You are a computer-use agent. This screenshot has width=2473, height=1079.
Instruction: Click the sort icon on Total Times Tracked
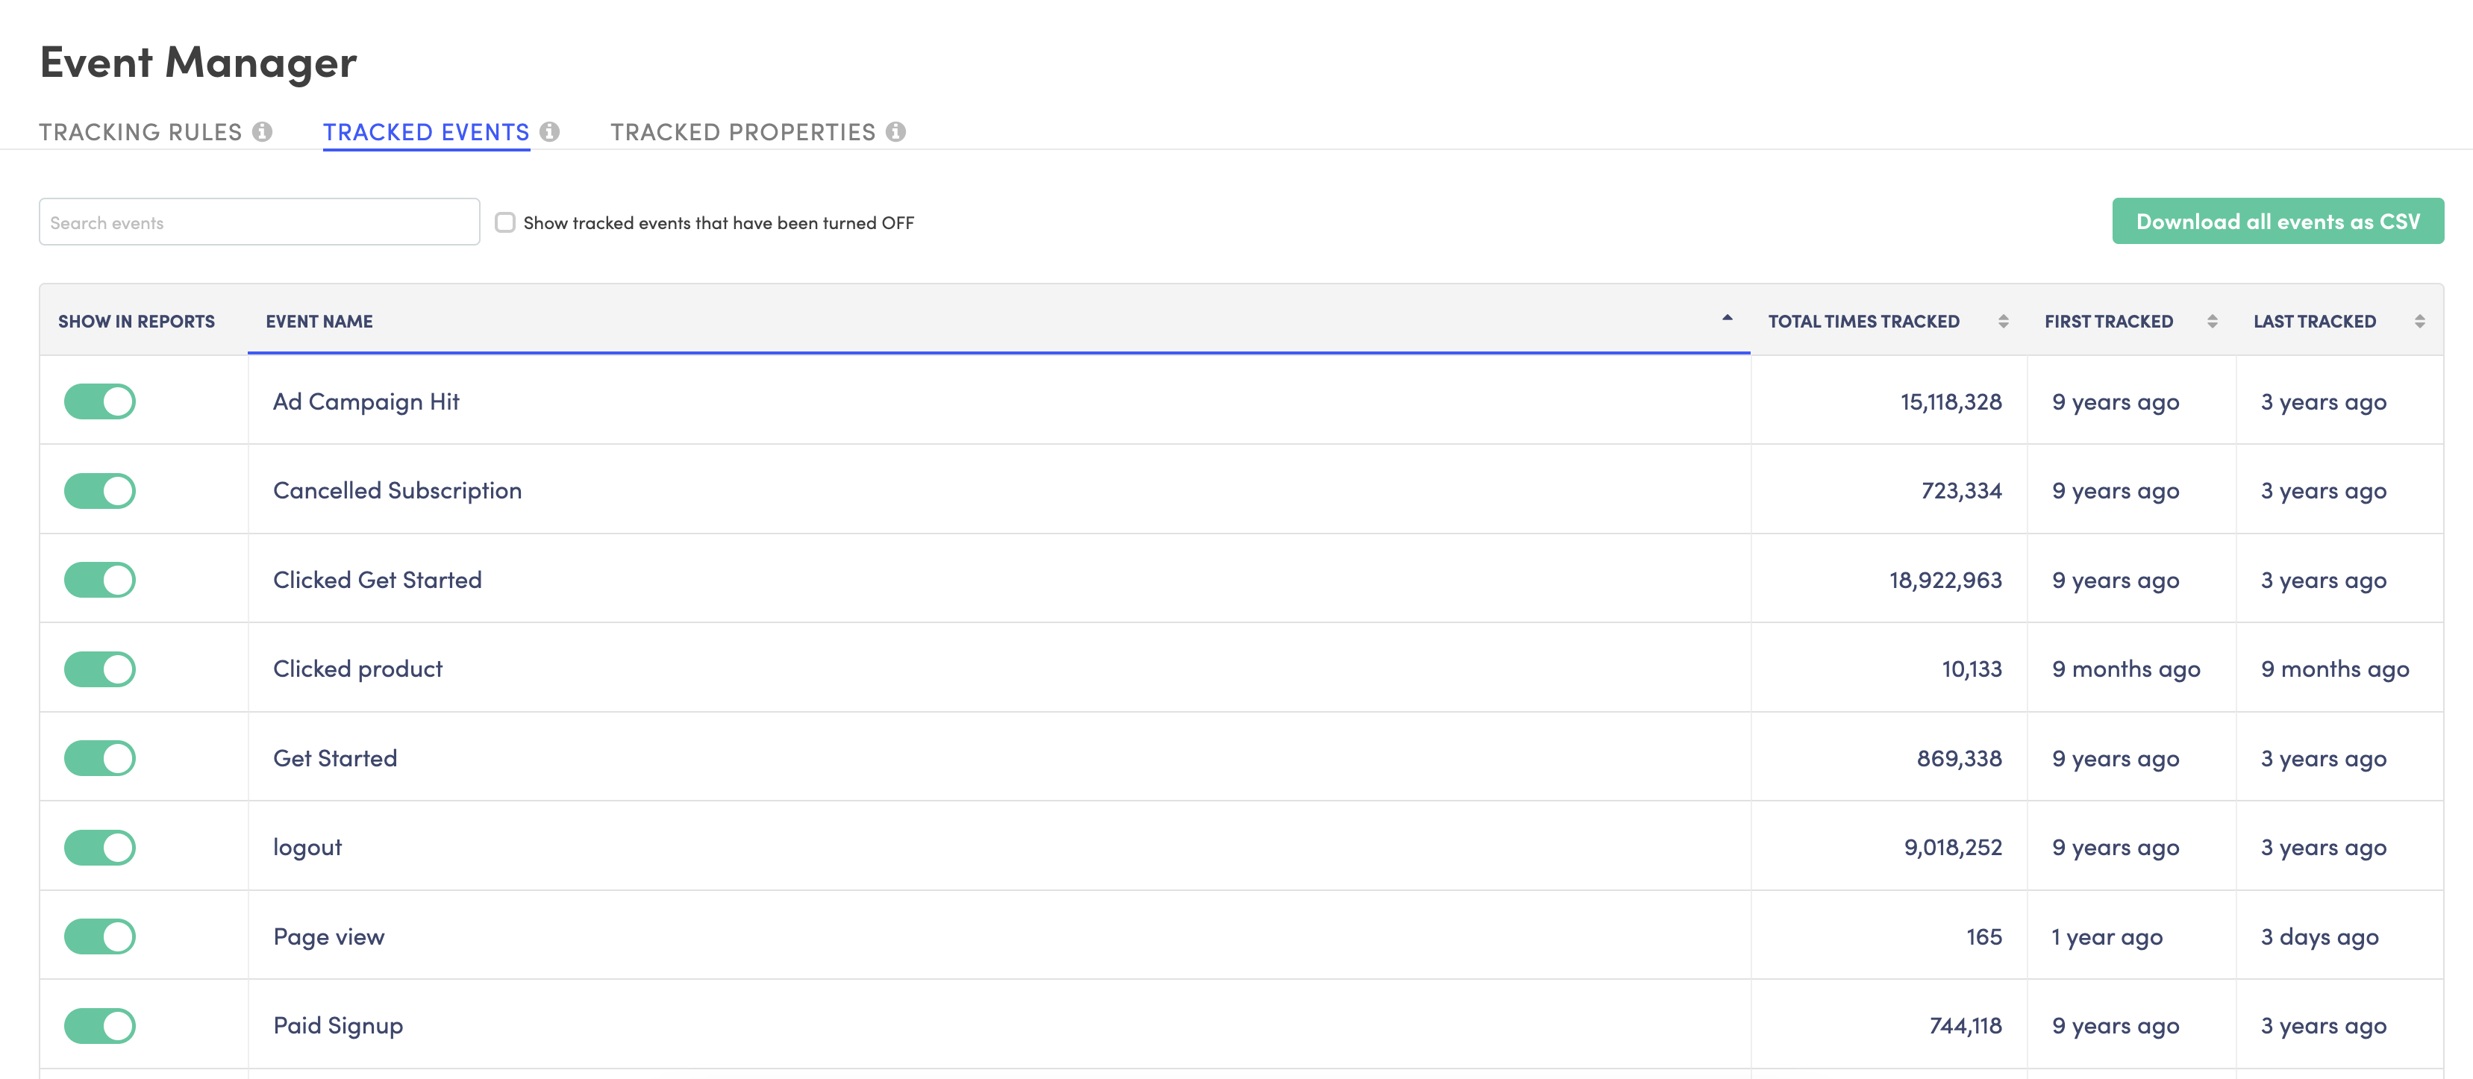pos(2003,321)
